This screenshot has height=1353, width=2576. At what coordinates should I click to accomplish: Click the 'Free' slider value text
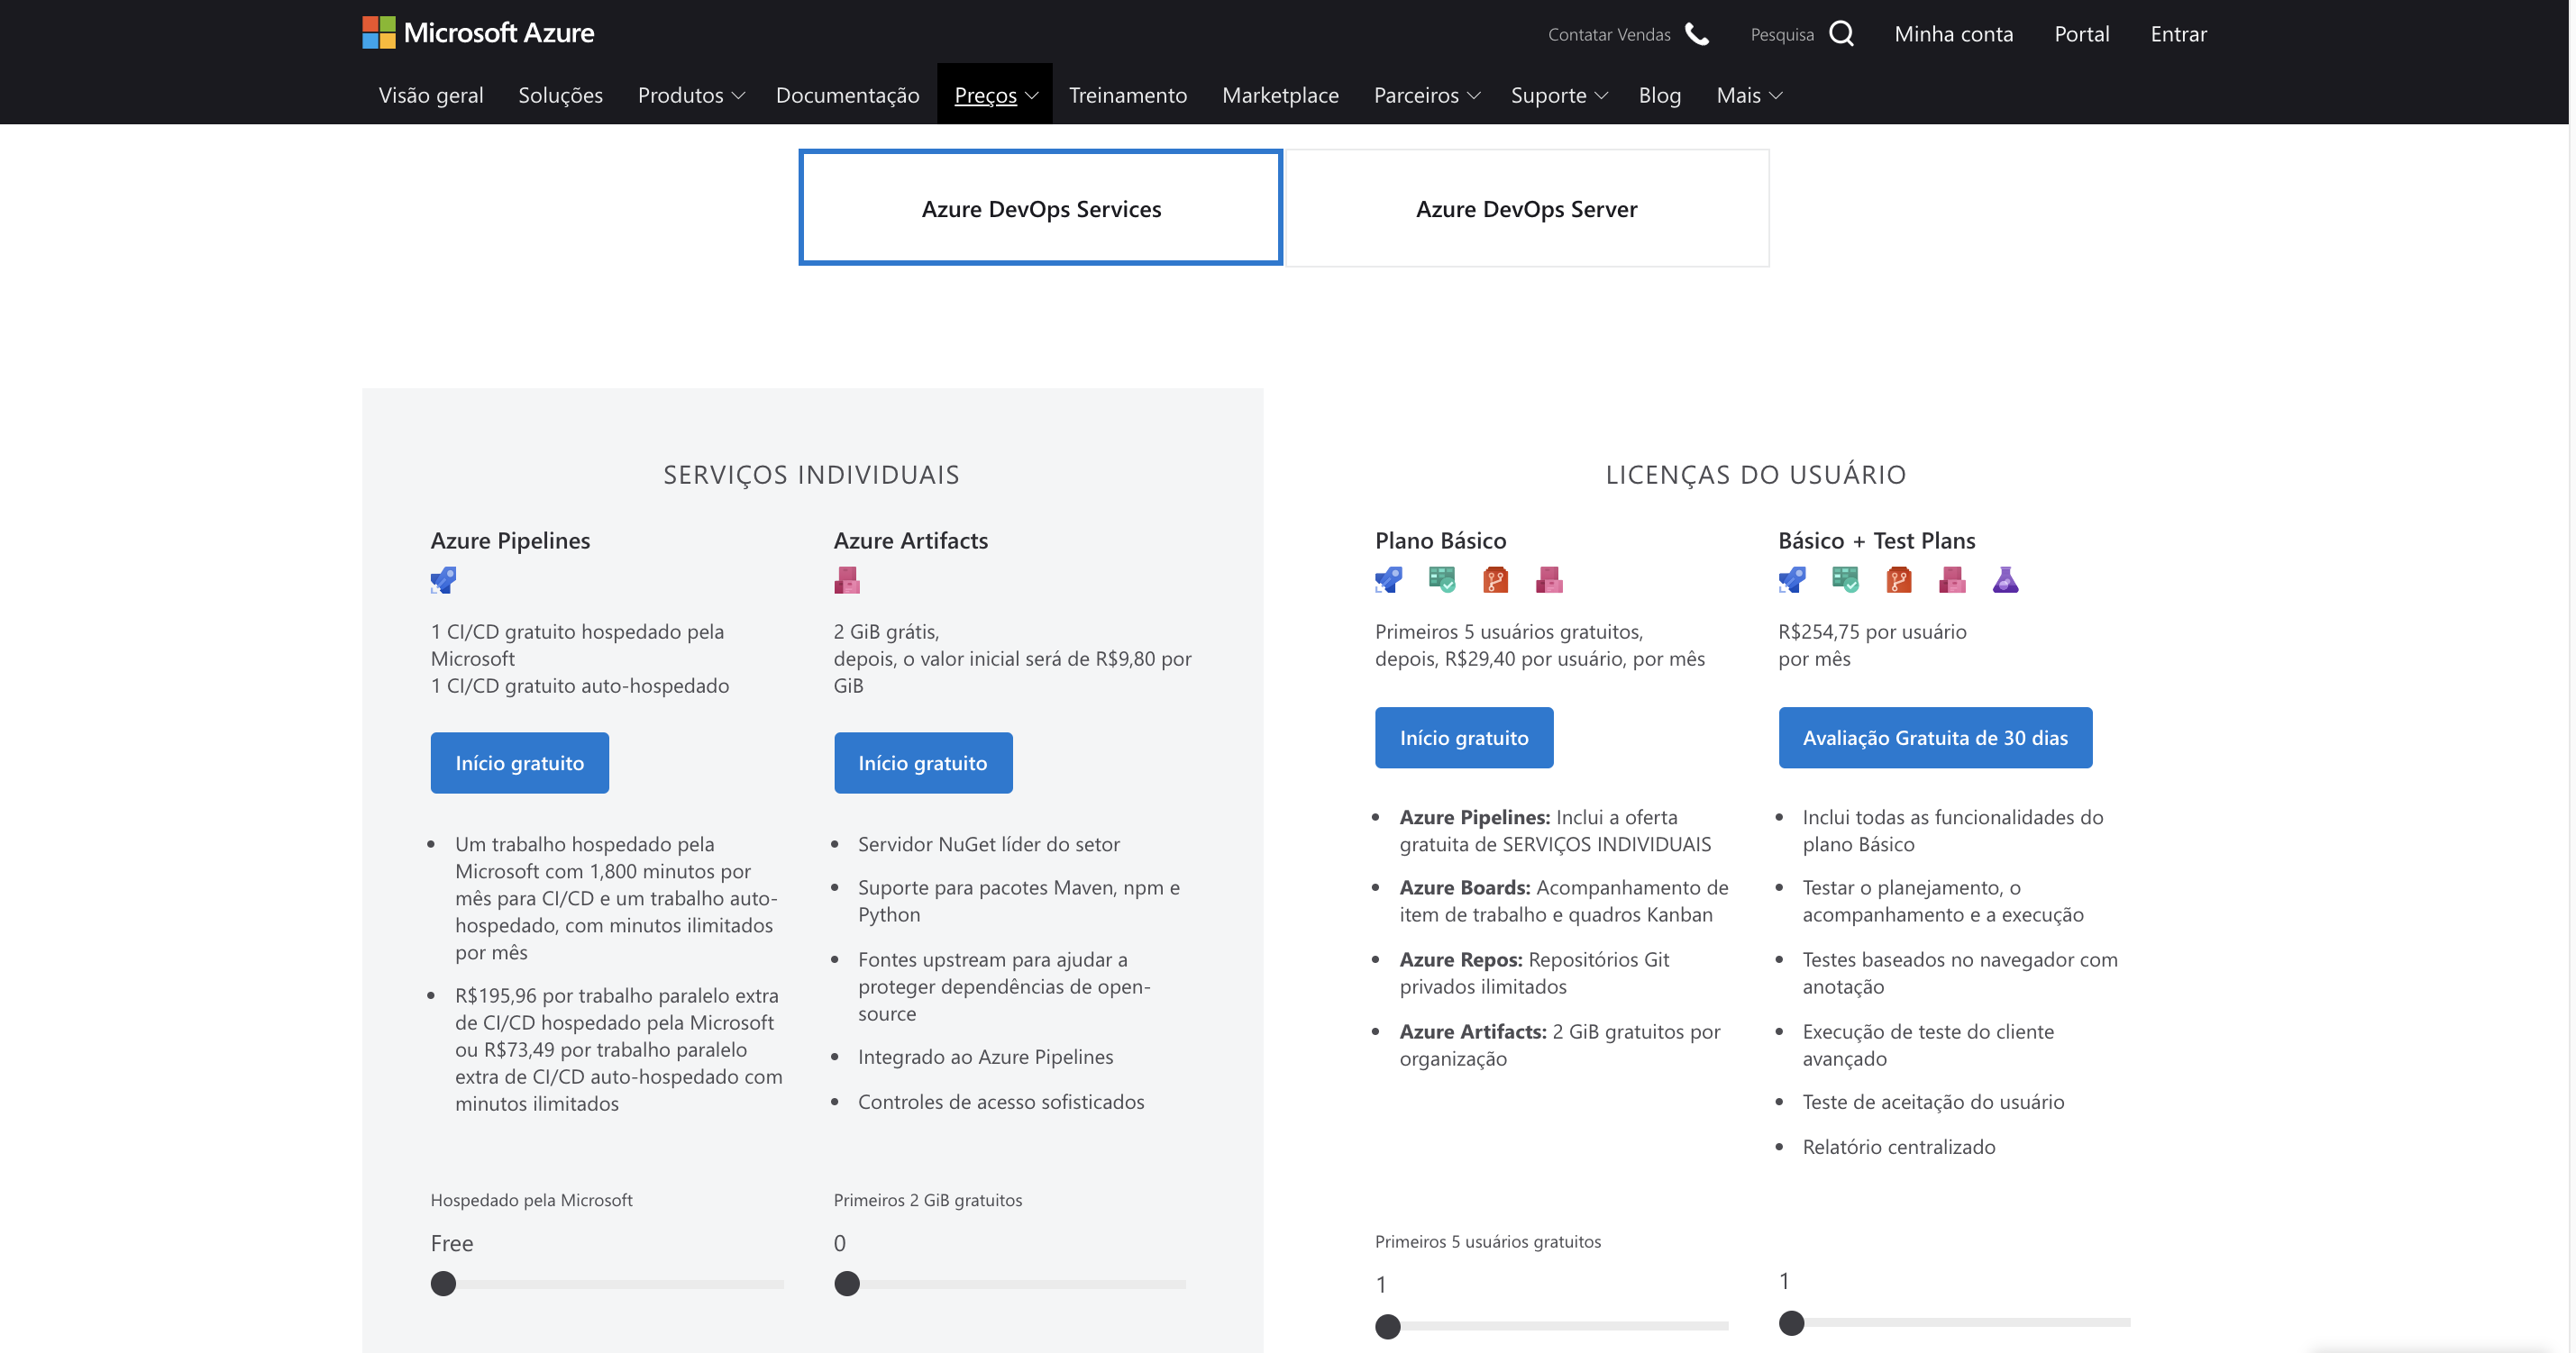pos(452,1243)
